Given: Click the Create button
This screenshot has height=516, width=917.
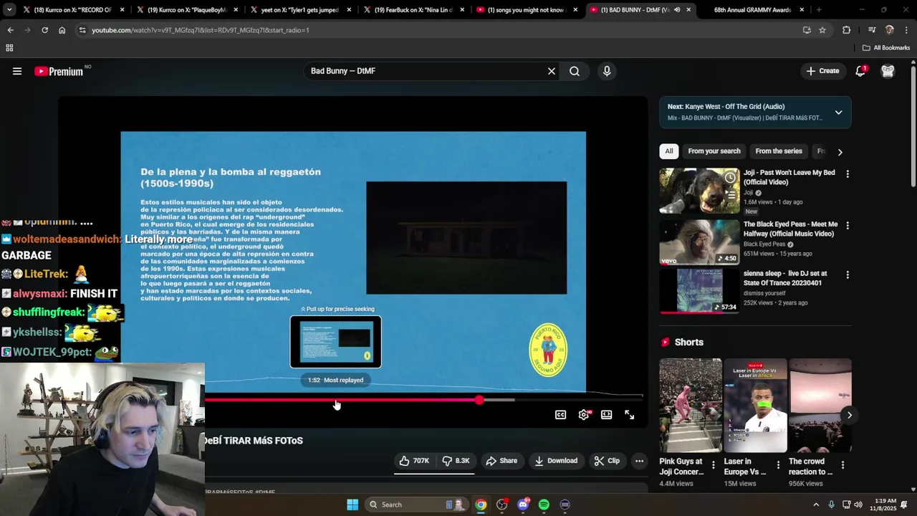Looking at the screenshot, I should click(x=822, y=71).
